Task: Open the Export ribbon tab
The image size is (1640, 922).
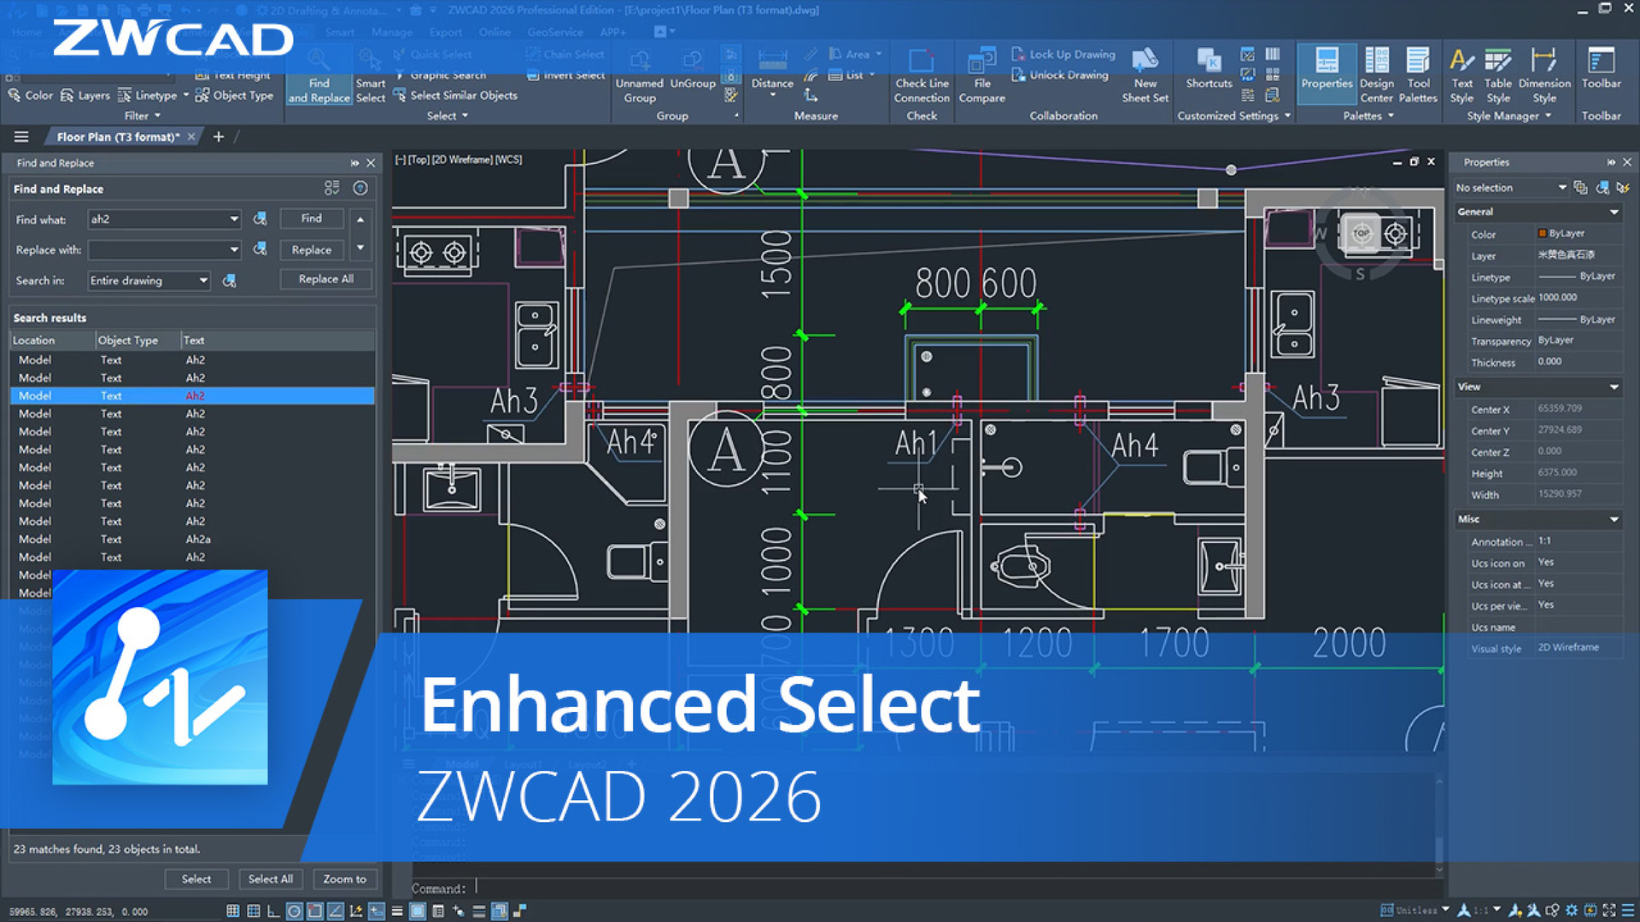Action: pos(446,32)
